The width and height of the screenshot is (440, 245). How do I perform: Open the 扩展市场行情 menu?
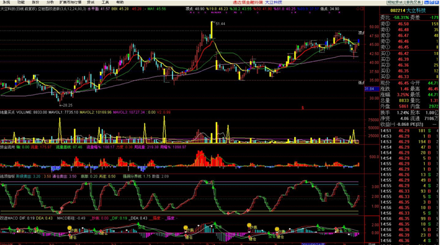71,3
